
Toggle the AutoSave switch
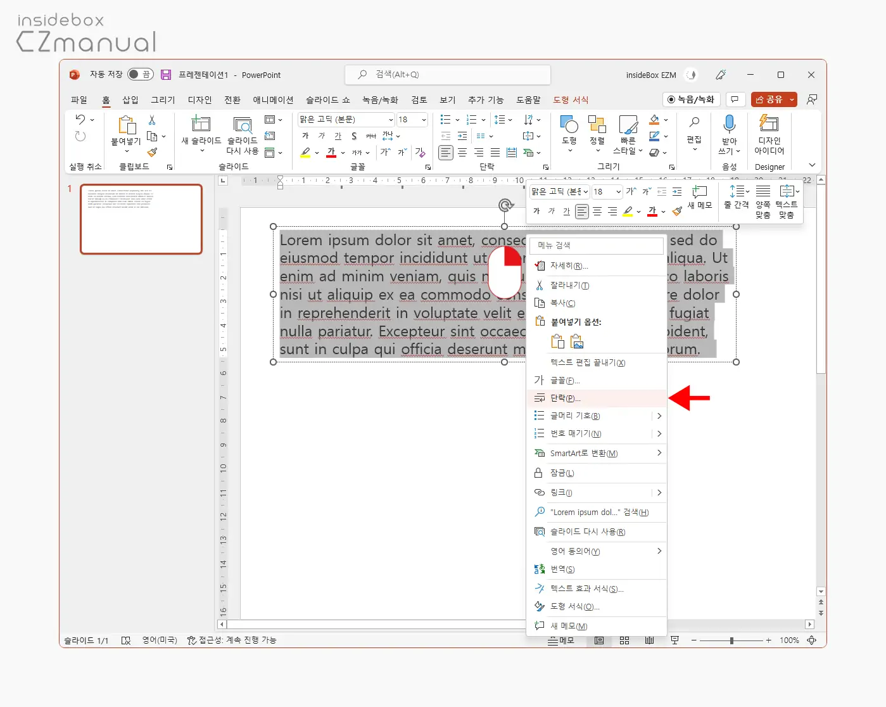coord(140,75)
